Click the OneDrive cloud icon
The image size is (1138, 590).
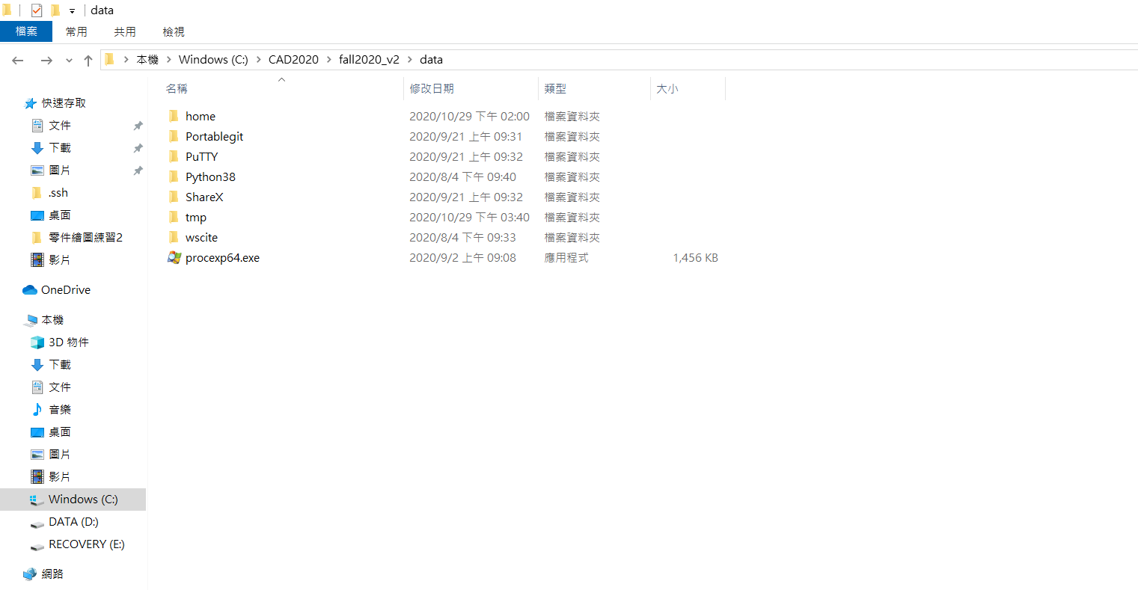pyautogui.click(x=30, y=290)
